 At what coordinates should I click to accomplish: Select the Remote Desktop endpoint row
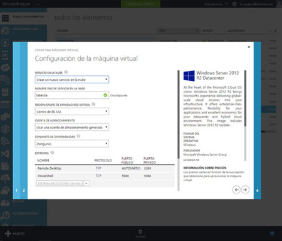[105, 168]
